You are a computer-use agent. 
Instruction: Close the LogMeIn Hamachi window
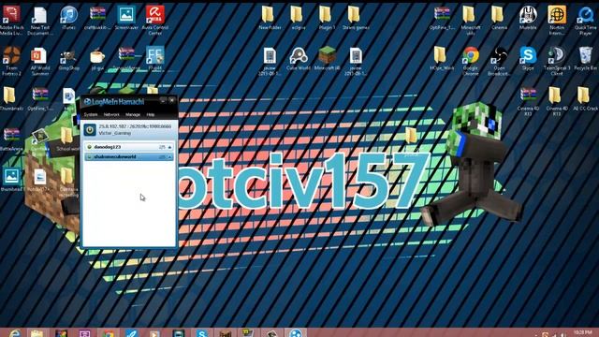point(172,100)
